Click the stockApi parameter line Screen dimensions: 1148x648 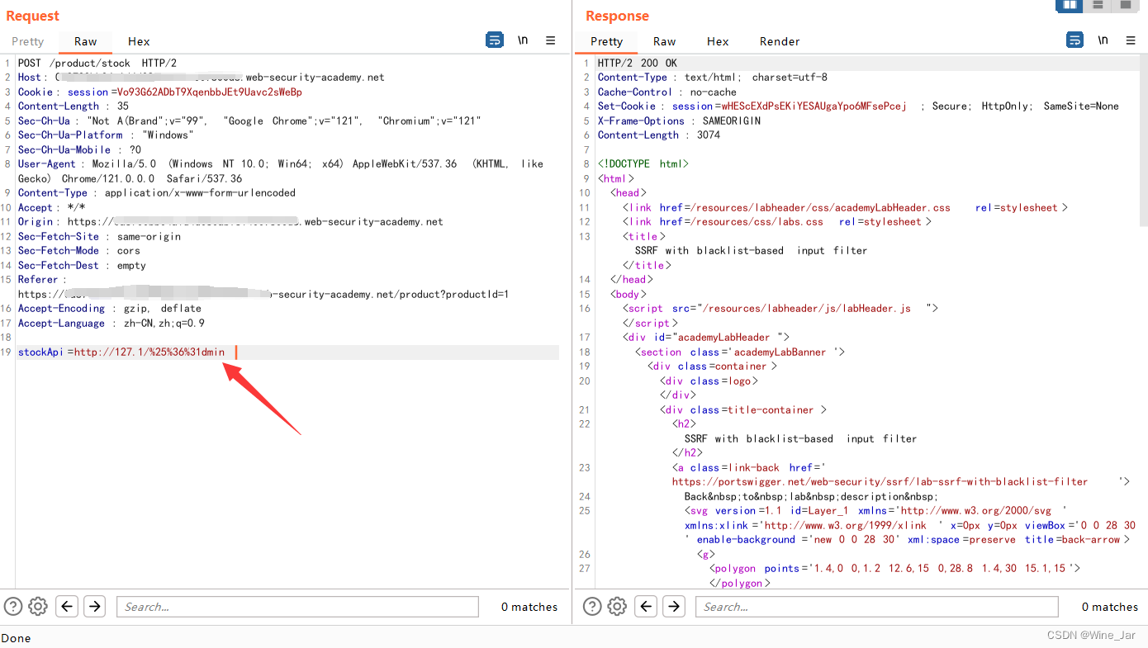click(x=121, y=352)
